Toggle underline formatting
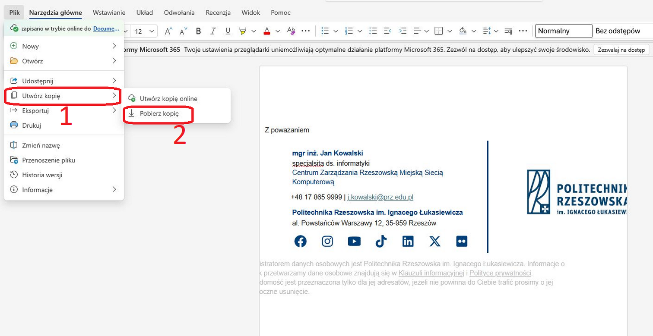 tap(228, 31)
